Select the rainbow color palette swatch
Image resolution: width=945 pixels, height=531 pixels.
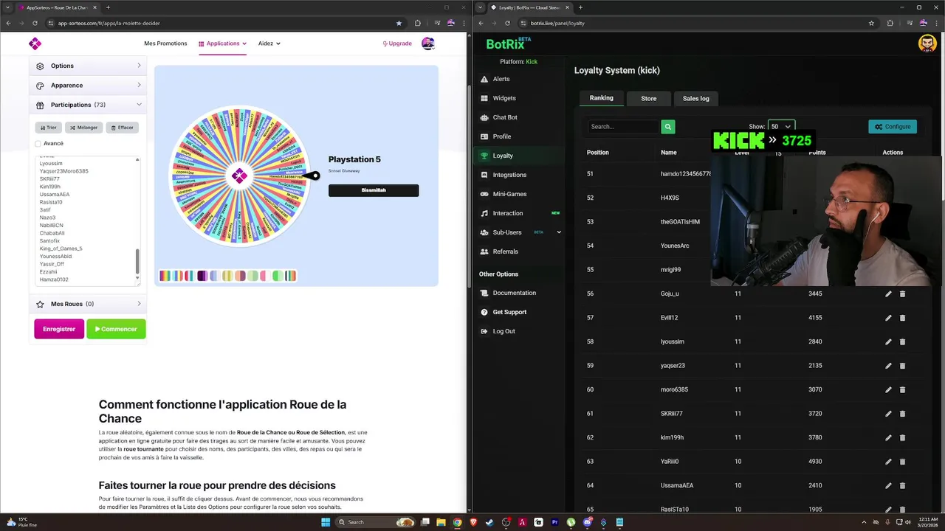pyautogui.click(x=165, y=276)
